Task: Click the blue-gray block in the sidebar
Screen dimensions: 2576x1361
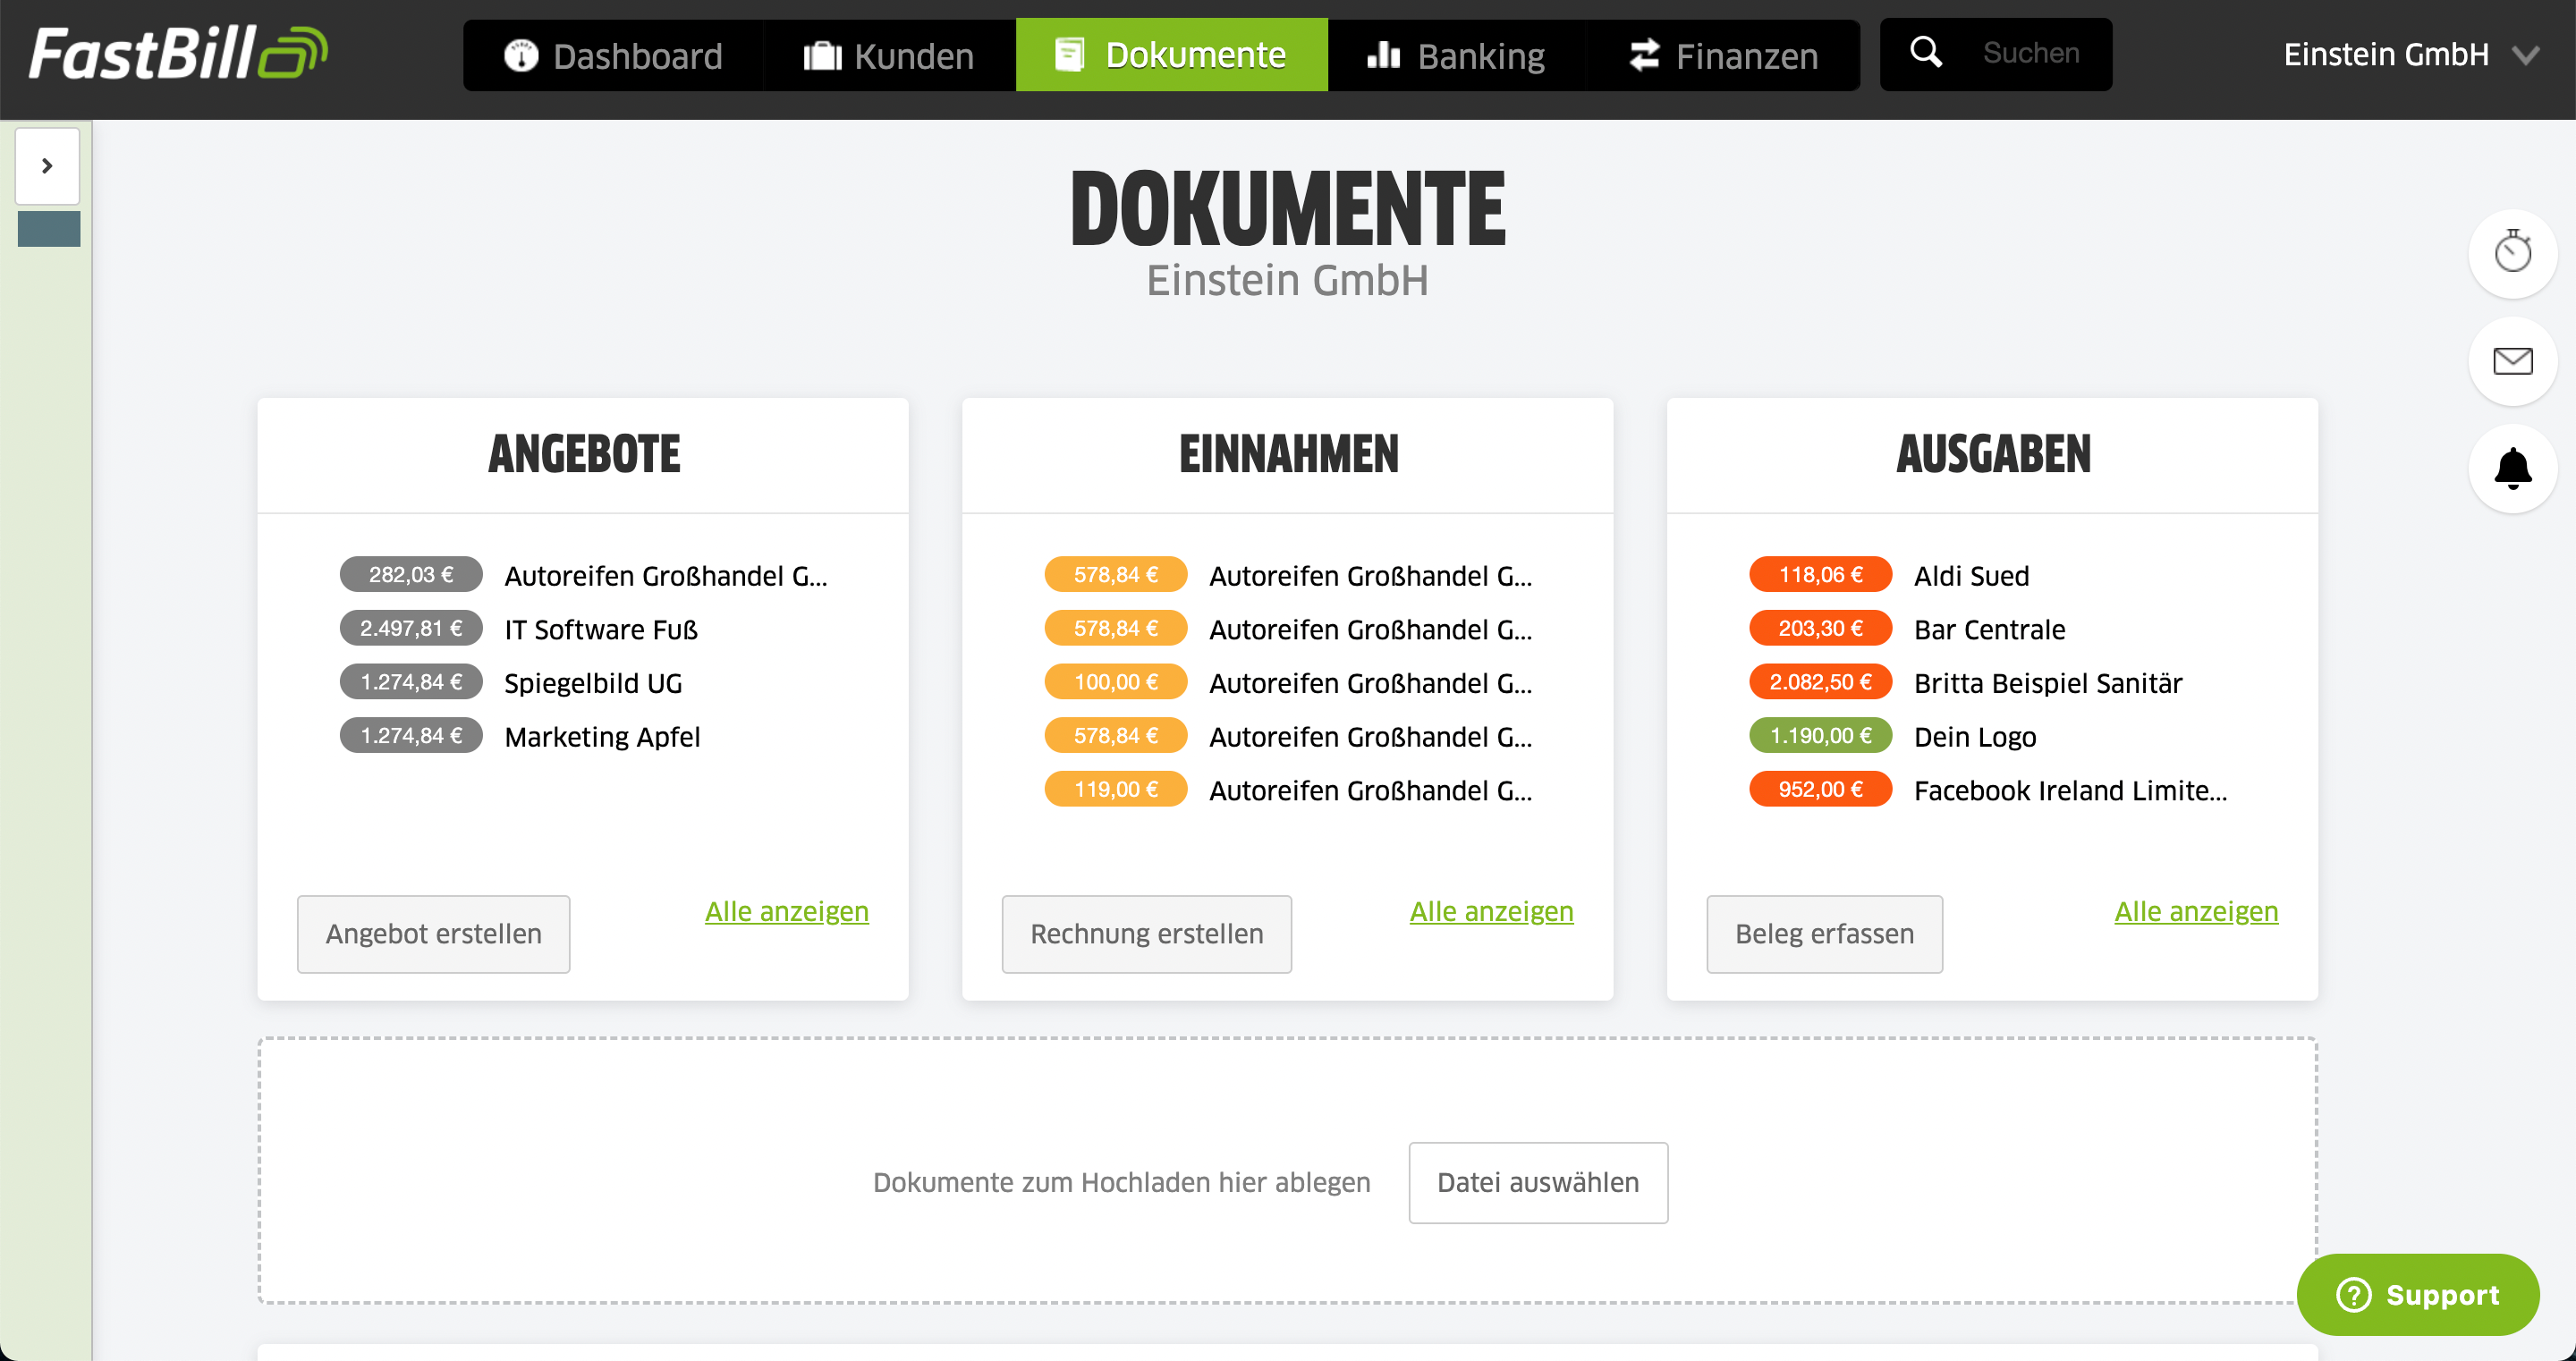Action: [49, 229]
